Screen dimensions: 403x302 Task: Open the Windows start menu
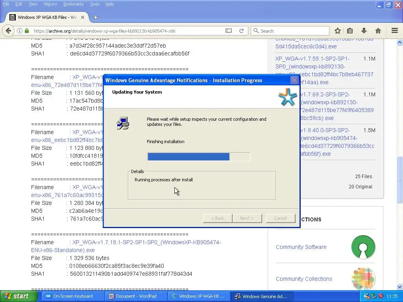tap(18, 296)
